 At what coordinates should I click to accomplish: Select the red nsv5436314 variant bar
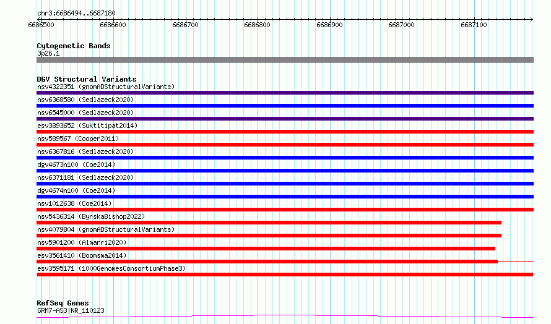click(269, 223)
